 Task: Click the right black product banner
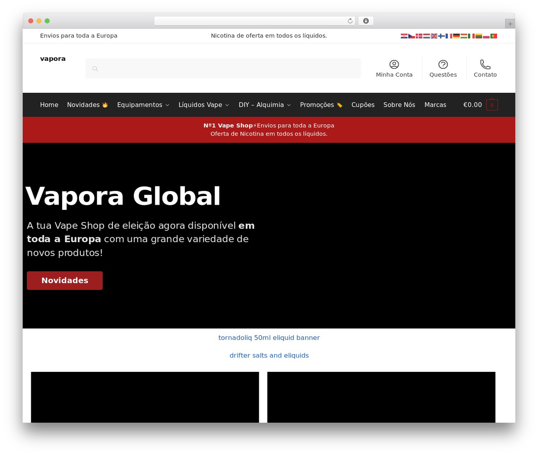[381, 397]
